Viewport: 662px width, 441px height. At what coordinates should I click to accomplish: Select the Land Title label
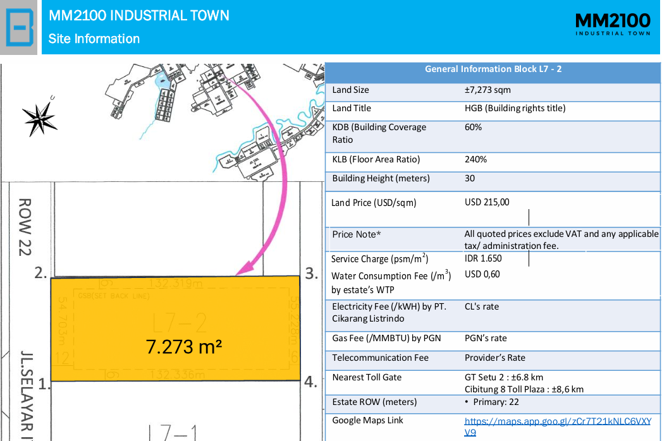352,108
